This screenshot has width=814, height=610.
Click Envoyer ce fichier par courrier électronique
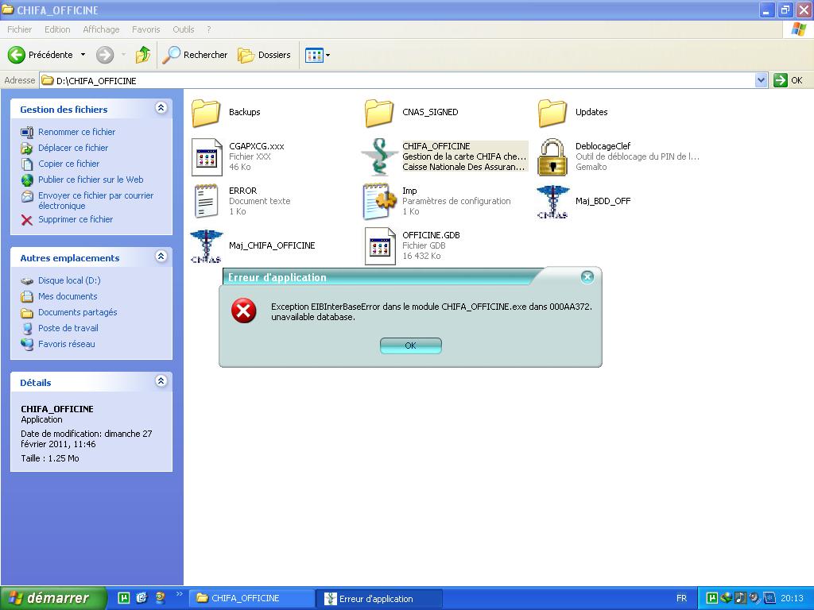(95, 201)
